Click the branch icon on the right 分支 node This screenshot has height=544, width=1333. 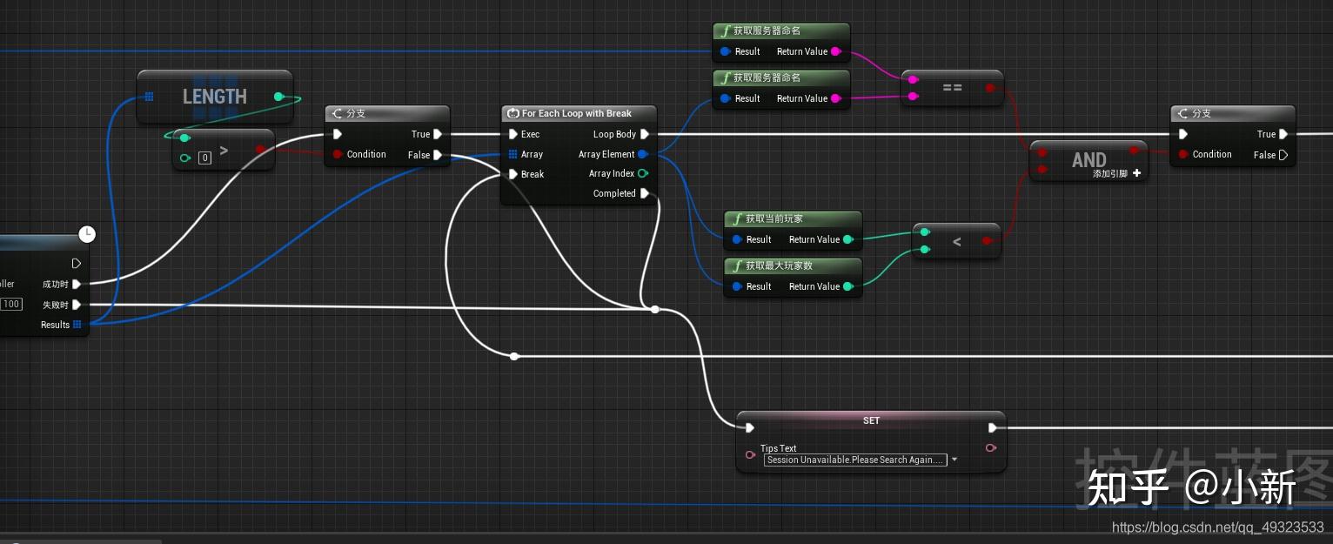pos(1182,113)
